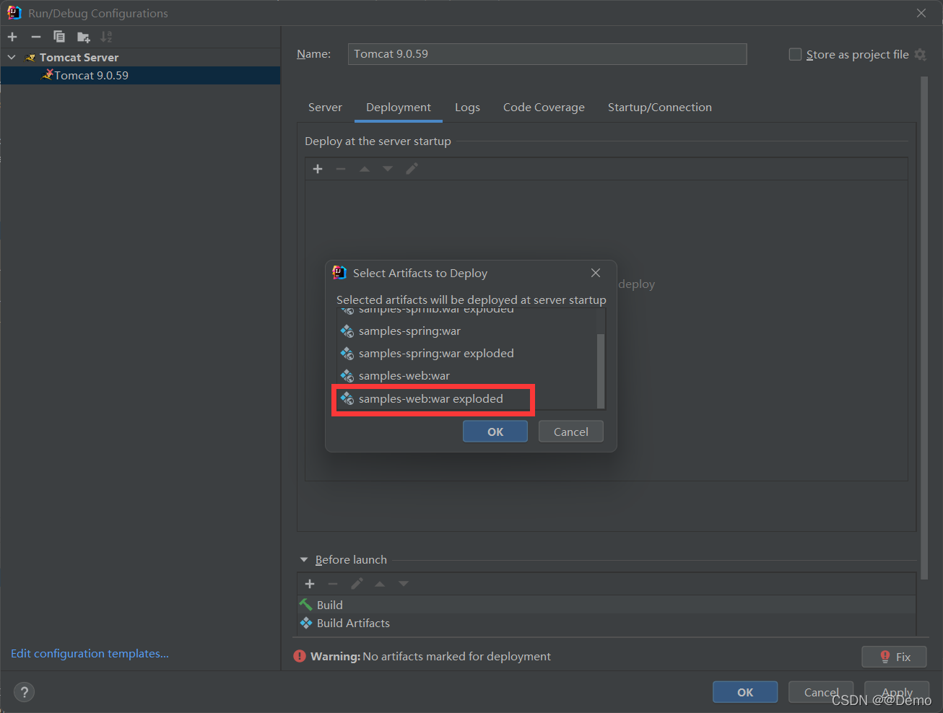Screen dimensions: 943x713
Task: Click the warning error icon
Action: click(300, 656)
